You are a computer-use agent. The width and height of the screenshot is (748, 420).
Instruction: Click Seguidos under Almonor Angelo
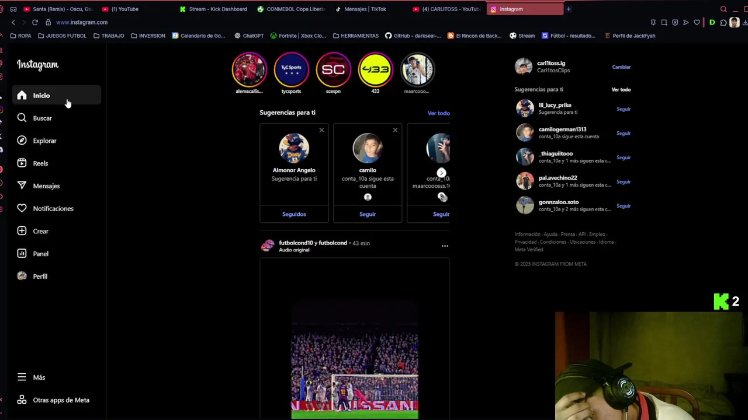pos(294,214)
